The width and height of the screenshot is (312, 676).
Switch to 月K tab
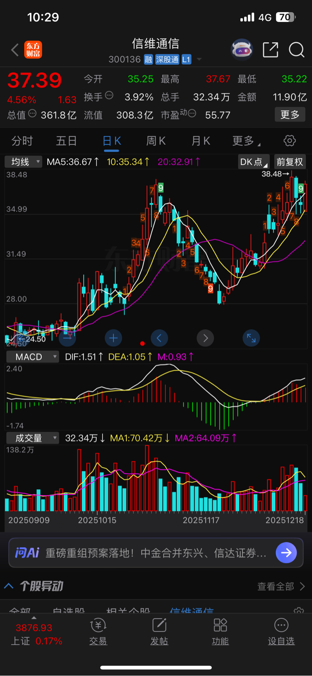201,141
